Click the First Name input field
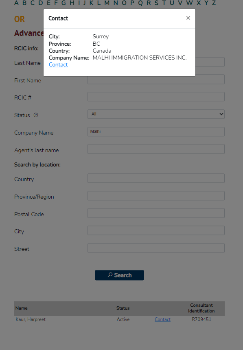The height and width of the screenshot is (350, 243). [x=156, y=80]
